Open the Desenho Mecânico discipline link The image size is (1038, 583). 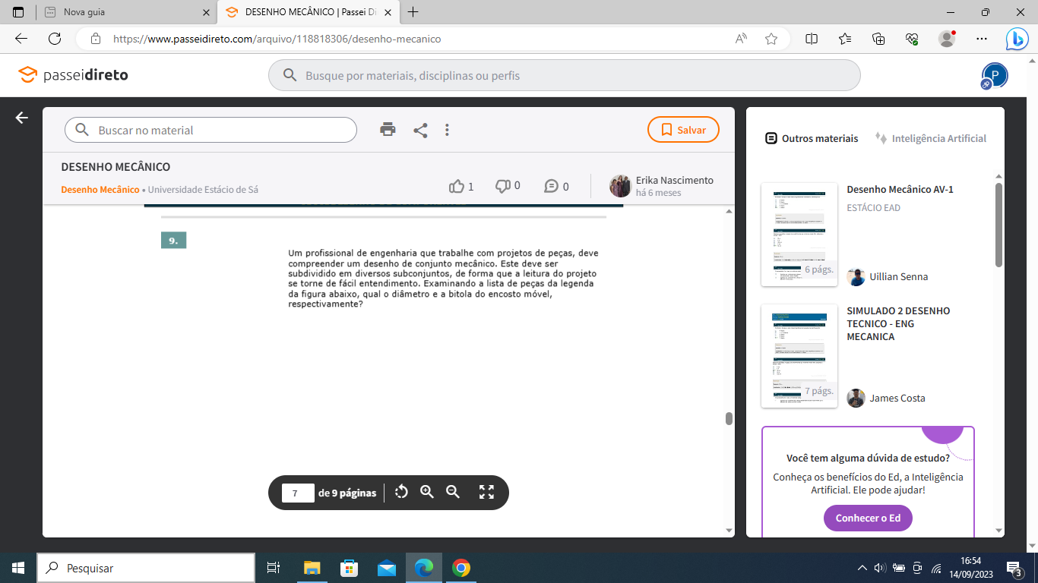click(100, 190)
